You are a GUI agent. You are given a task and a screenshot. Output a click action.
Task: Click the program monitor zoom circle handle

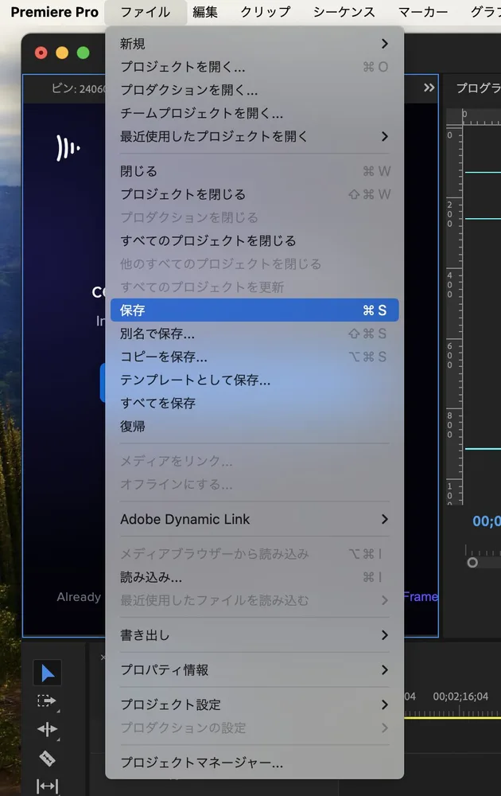click(472, 562)
